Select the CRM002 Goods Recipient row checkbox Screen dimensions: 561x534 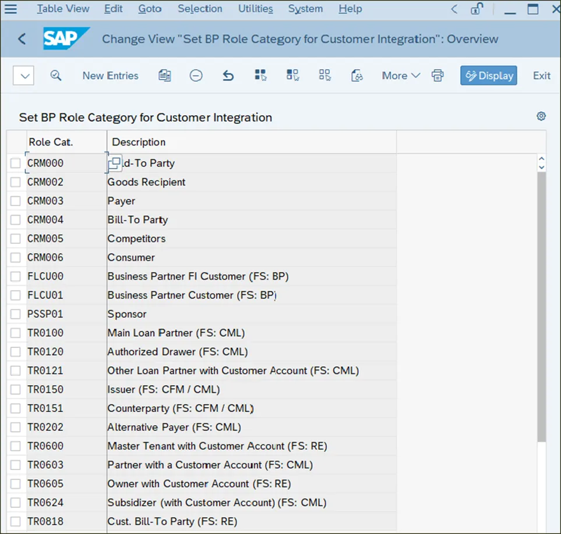click(x=16, y=183)
